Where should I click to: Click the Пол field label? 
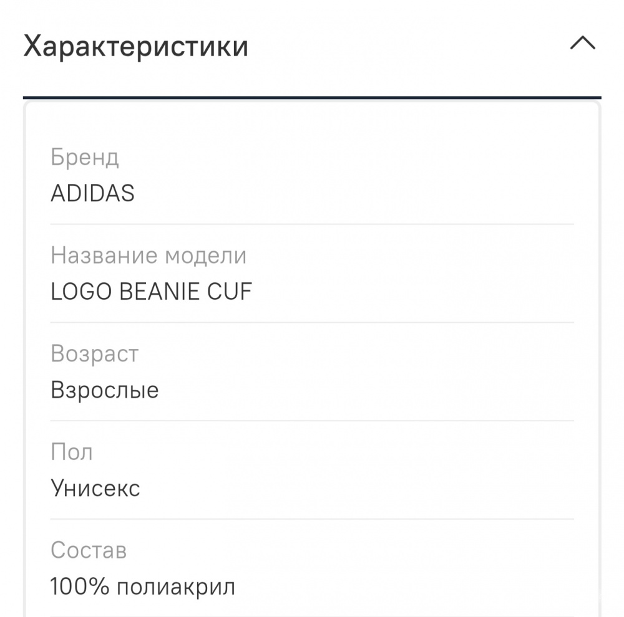point(71,452)
